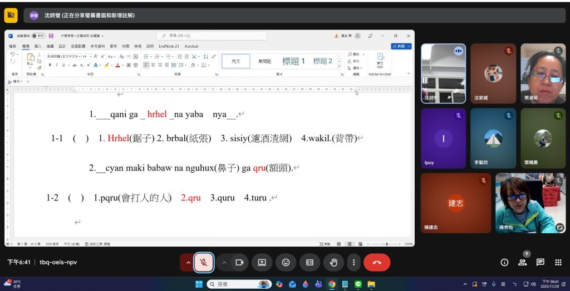This screenshot has width=570, height=291.
Task: Expand video settings arrow beside camera
Action: [224, 262]
